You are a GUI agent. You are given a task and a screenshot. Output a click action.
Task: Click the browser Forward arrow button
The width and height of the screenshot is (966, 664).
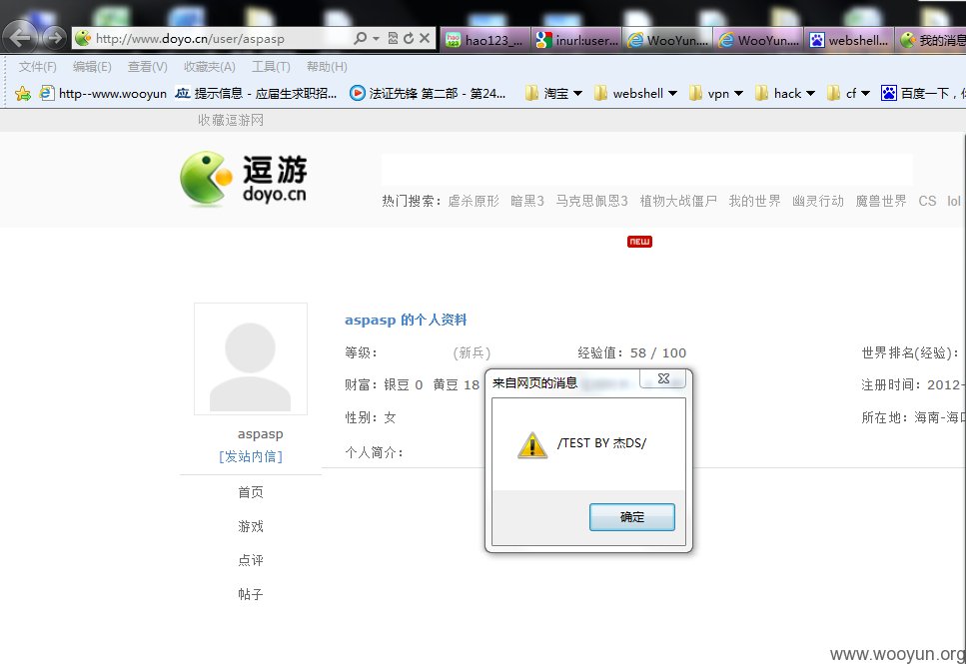(55, 38)
